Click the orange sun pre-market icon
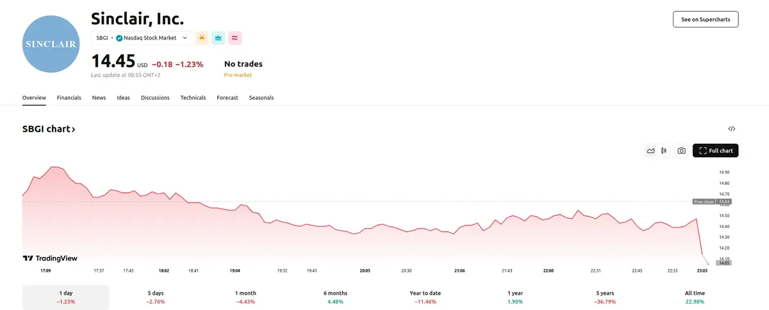 [202, 38]
